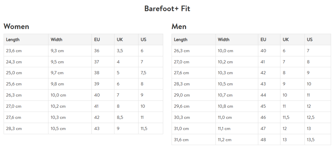Click the 31,6 cm length cell

click(x=181, y=140)
